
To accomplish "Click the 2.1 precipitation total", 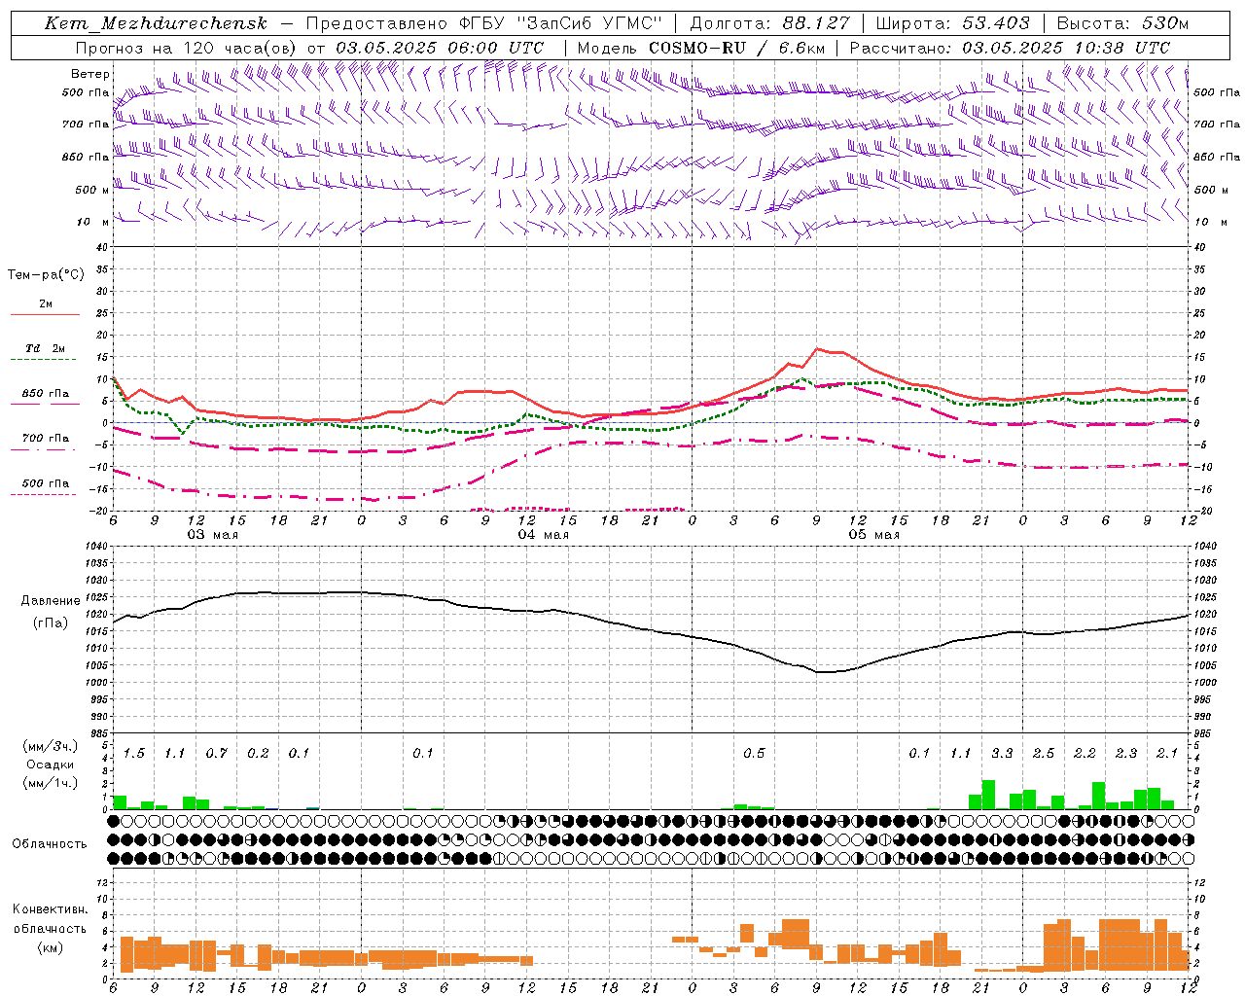I will pyautogui.click(x=1167, y=754).
